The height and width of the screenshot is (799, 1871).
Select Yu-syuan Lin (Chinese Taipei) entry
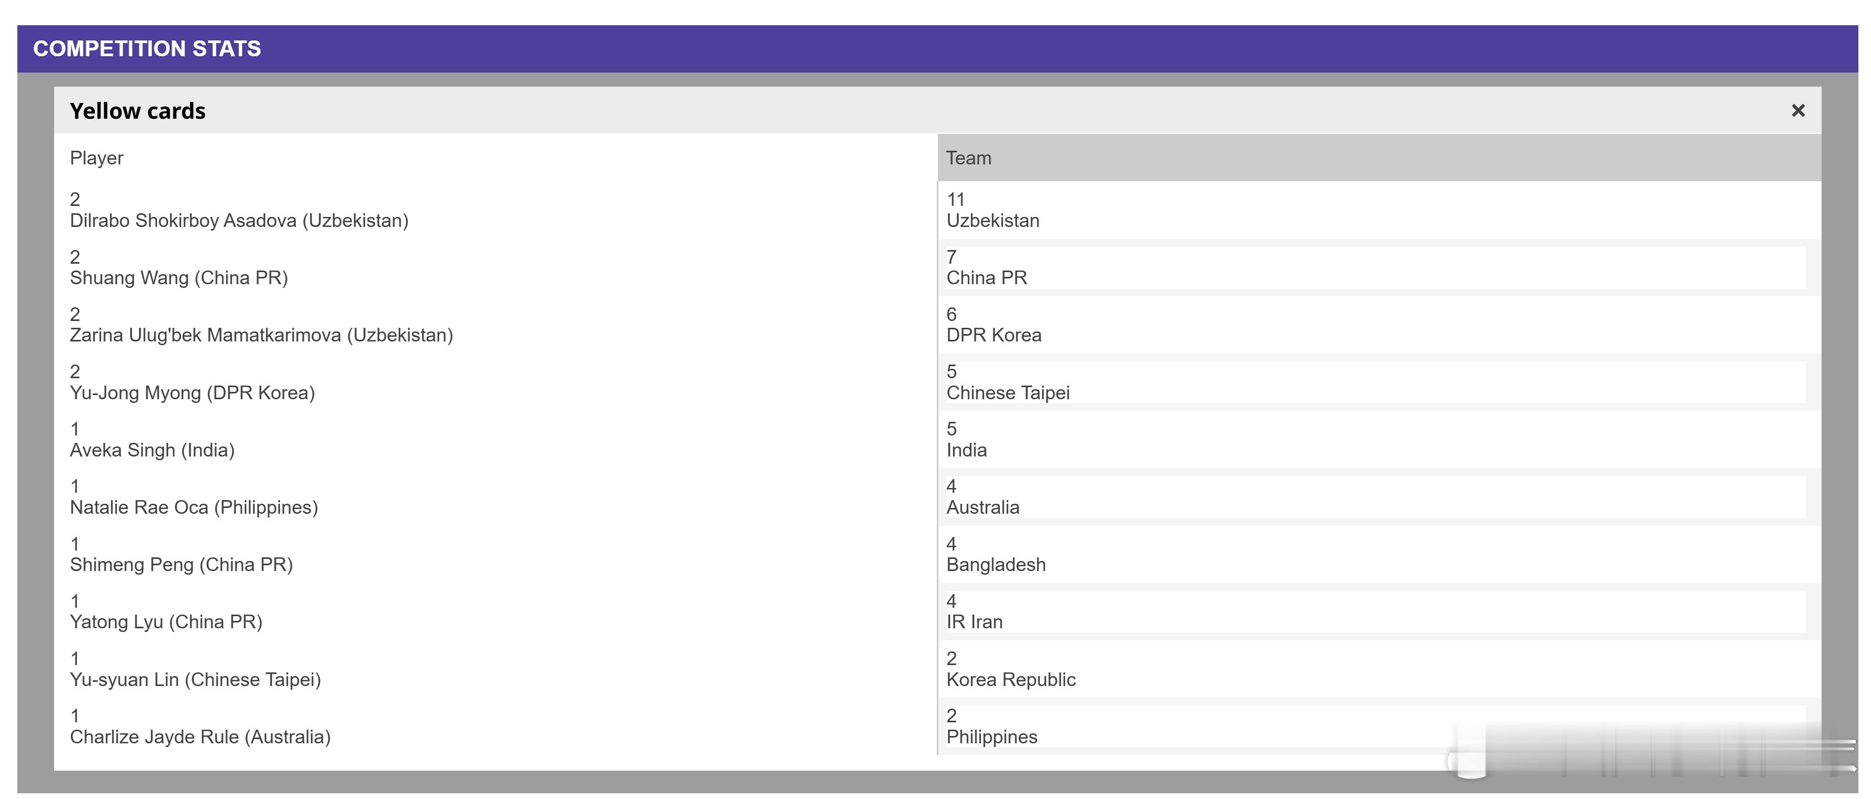pos(194,679)
